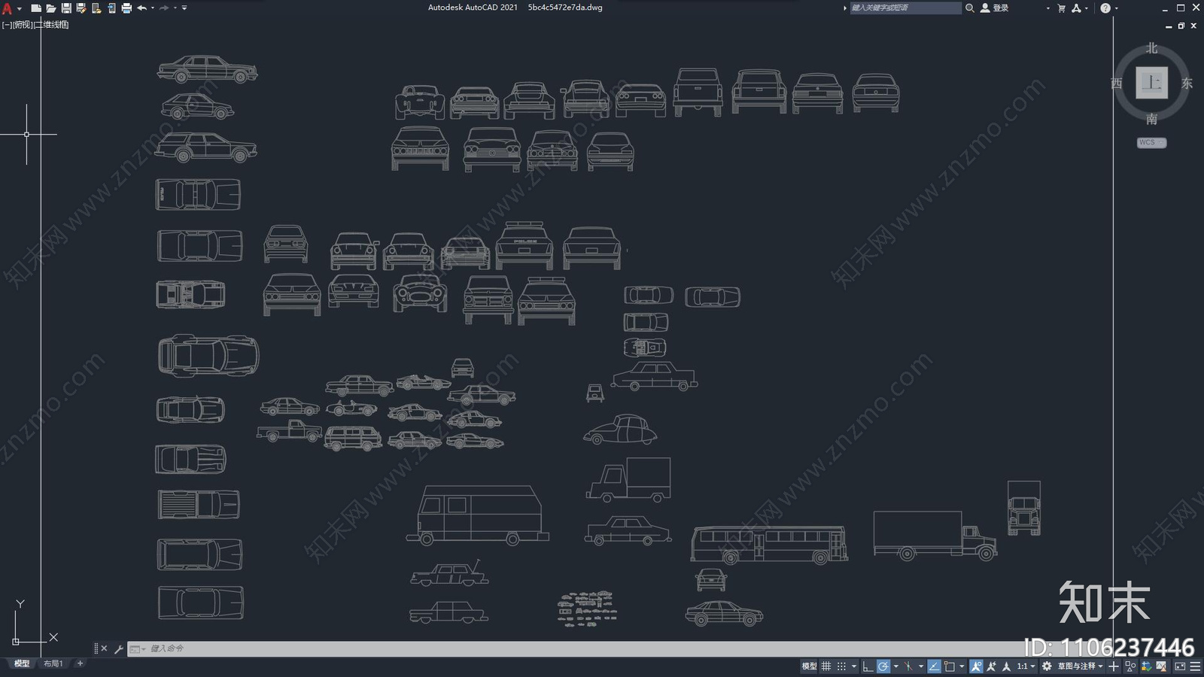Click the [-] viewport controls label
1204x677 pixels.
[7, 25]
